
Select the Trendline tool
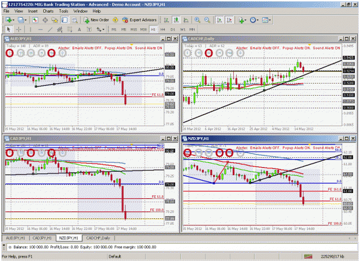50,29
